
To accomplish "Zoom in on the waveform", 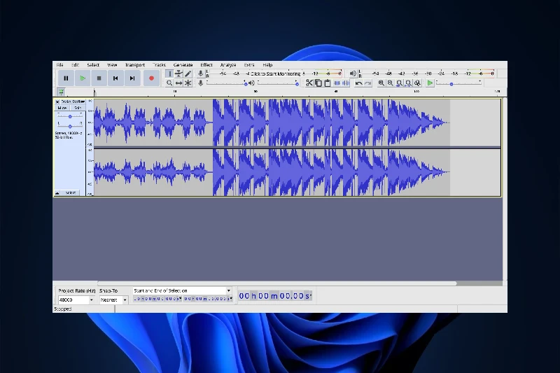I will (x=381, y=83).
